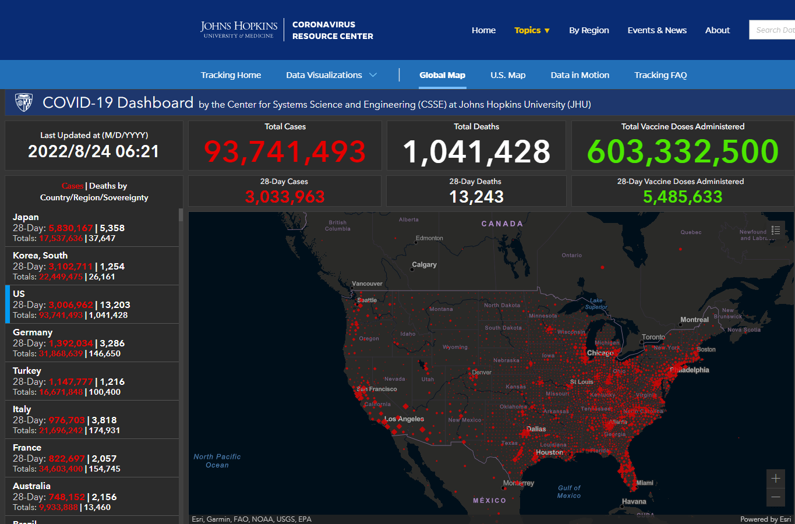Screen dimensions: 795x524
Task: Click the Chicago label on the map
Action: click(600, 353)
